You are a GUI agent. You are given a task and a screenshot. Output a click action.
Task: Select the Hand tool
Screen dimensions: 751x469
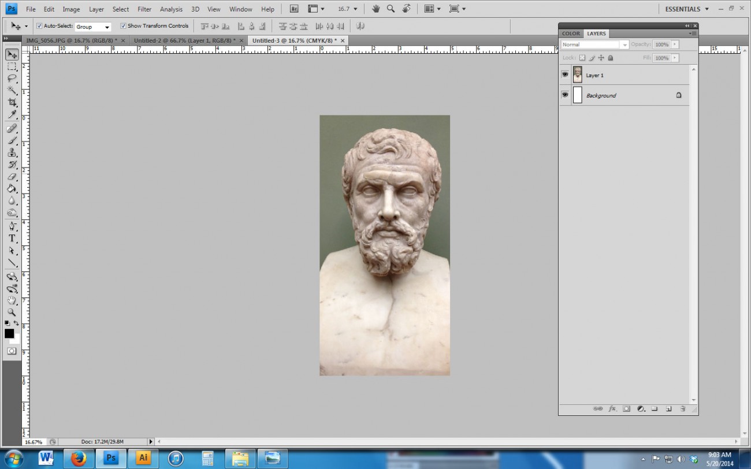12,300
